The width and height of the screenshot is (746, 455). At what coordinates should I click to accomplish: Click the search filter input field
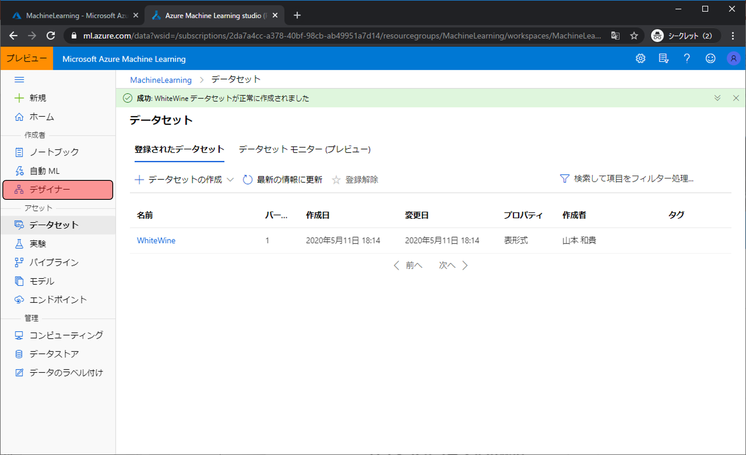click(x=633, y=179)
